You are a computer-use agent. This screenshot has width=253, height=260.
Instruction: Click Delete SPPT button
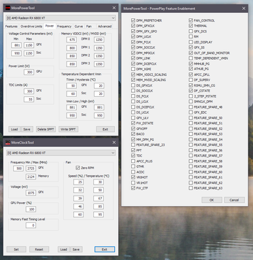click(x=46, y=129)
